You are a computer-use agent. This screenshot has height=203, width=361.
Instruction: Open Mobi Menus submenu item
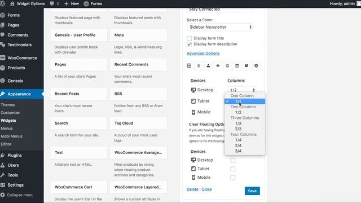pos(11,136)
